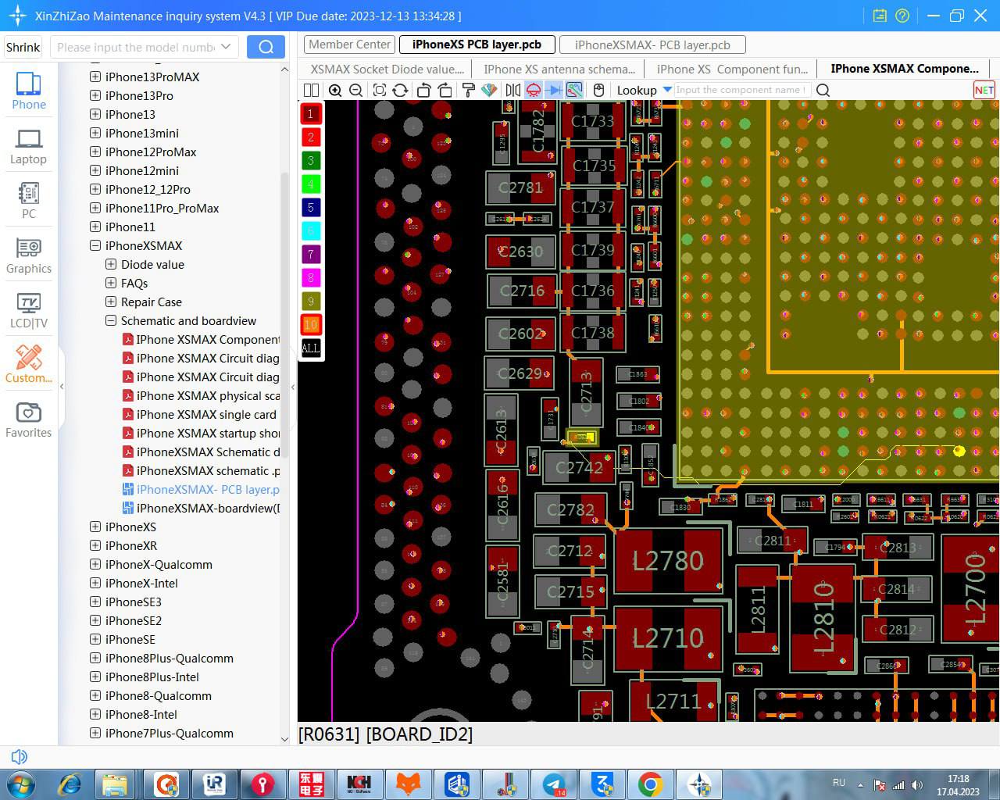This screenshot has height=800, width=1000.
Task: Show ALL layers button
Action: (311, 348)
